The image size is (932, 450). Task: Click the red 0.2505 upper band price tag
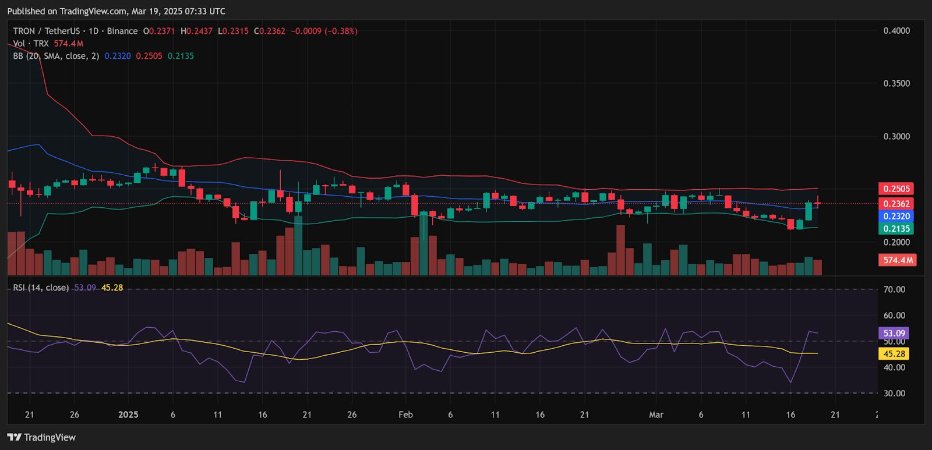[896, 189]
